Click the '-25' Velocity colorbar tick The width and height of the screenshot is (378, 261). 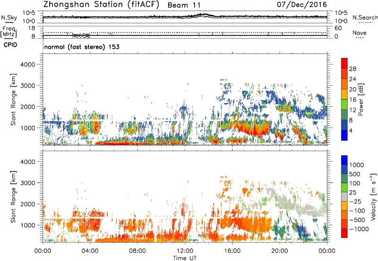[355, 201]
